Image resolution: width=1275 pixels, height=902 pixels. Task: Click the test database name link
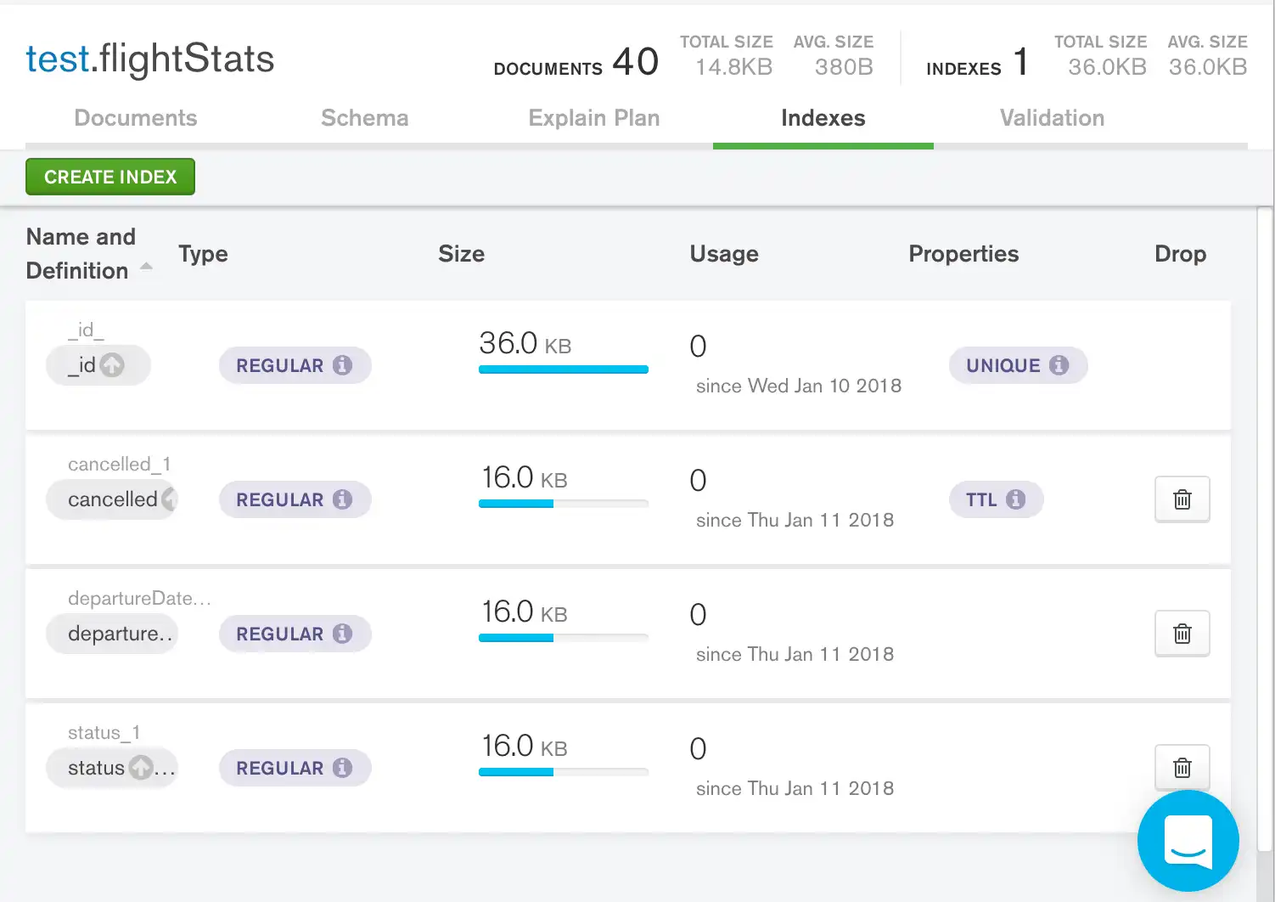point(57,59)
